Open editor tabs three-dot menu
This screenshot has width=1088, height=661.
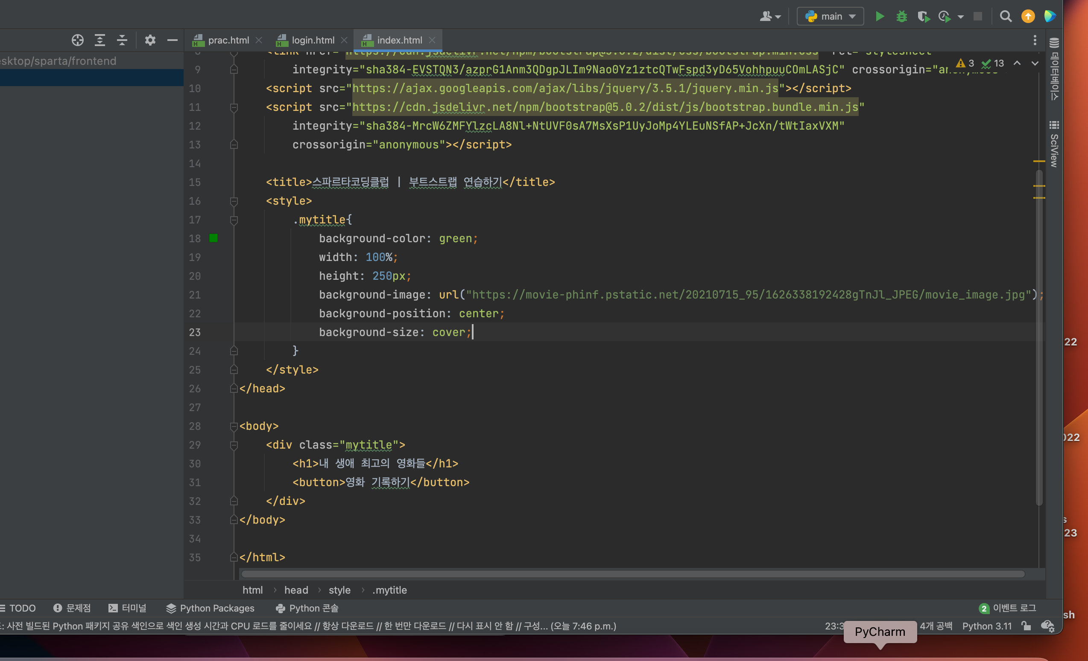[1035, 40]
